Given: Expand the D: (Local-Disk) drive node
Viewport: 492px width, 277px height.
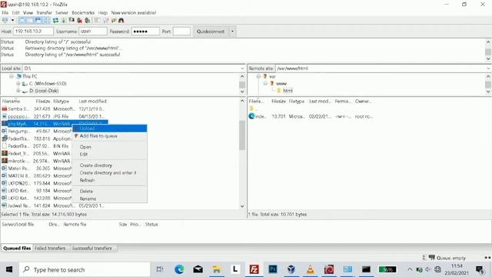Looking at the screenshot, I should coord(18,91).
